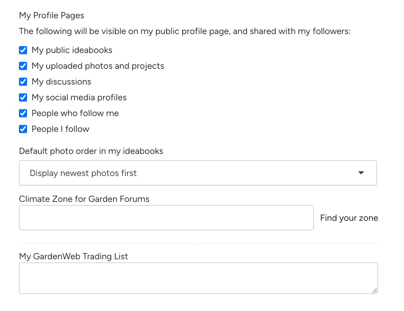The height and width of the screenshot is (311, 404).
Task: Click the My public ideabooks label text
Action: pyautogui.click(x=72, y=50)
